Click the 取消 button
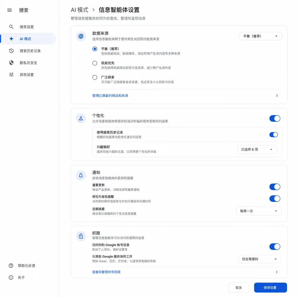The image size is (298, 298). click(238, 288)
